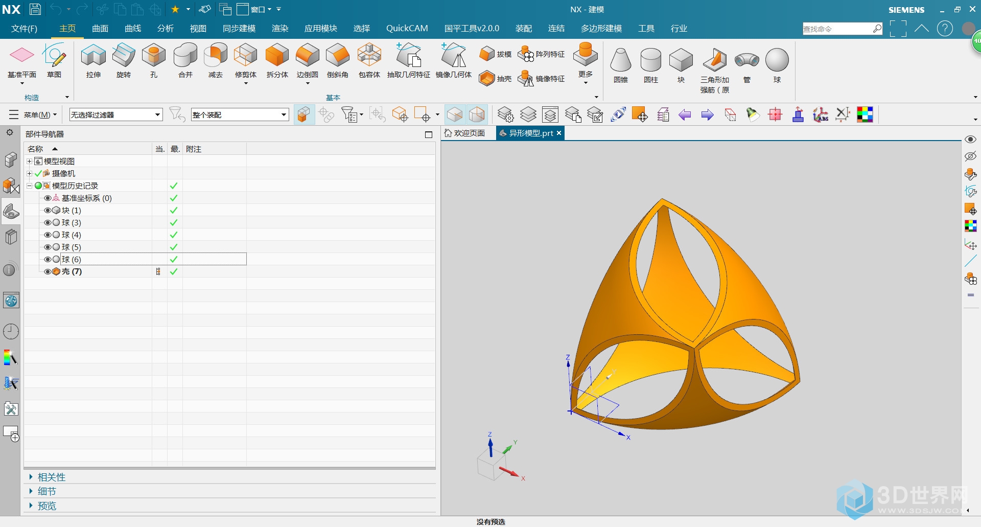Open the 包容体 bounding body tool
This screenshot has width=981, height=527.
click(369, 61)
